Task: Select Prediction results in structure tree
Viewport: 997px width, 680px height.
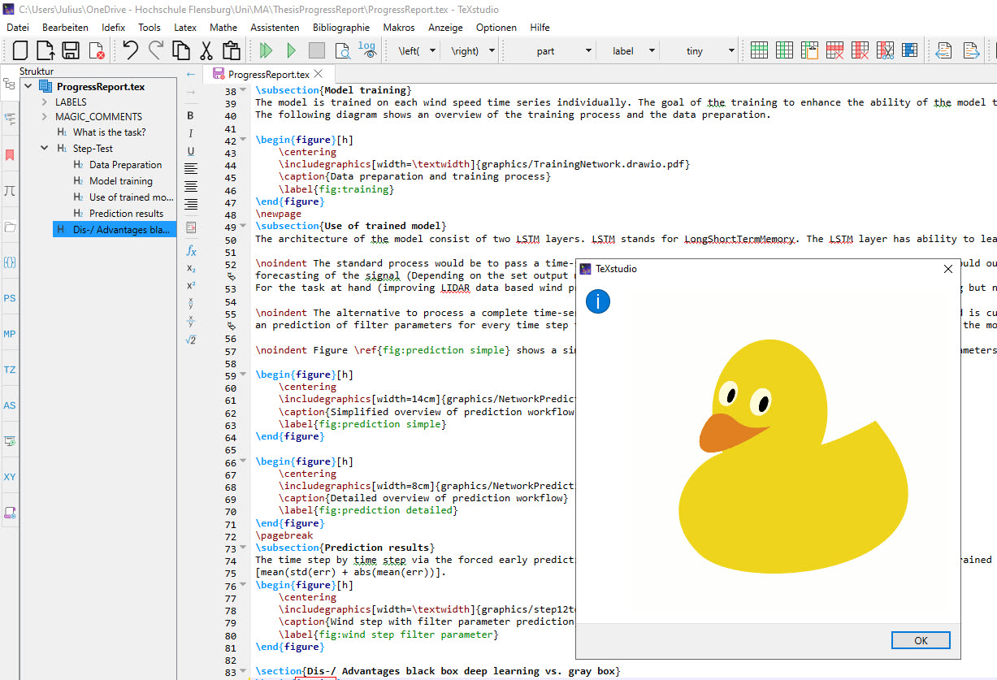Action: [126, 214]
